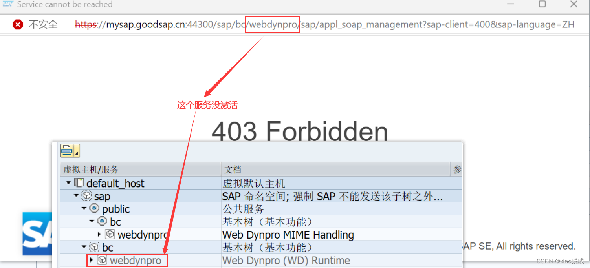This screenshot has height=268, width=590.
Task: Collapse the public node
Action: tap(84, 209)
